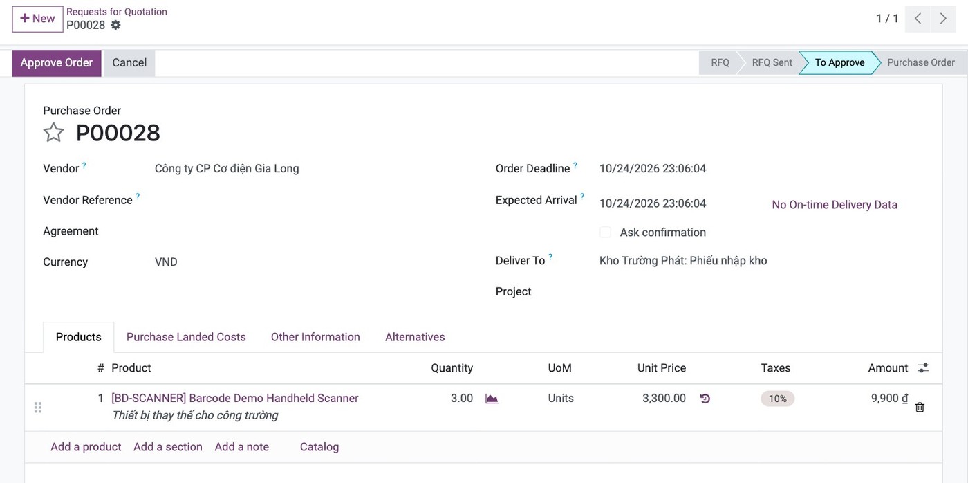Open the BD-SCANNER Barcode Demo Handheld Scanner product
The width and height of the screenshot is (968, 483).
click(235, 399)
